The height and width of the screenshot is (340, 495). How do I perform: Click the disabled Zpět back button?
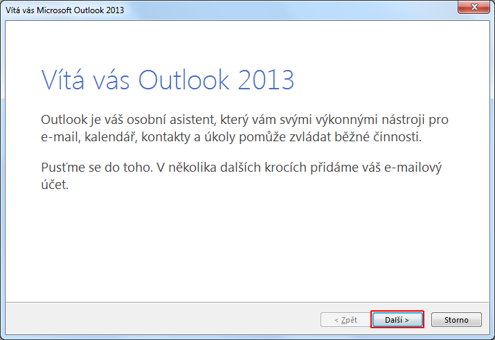(345, 320)
